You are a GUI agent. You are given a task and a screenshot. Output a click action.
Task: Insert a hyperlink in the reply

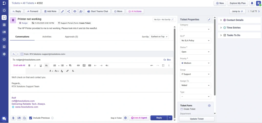78,66
